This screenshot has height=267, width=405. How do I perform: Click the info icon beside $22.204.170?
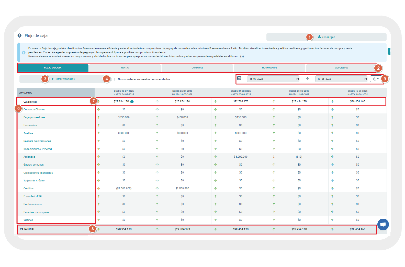click(132, 101)
